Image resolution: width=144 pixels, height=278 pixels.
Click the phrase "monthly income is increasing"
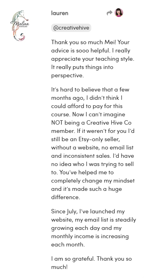coord(90,236)
